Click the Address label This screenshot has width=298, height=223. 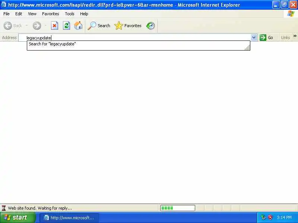(9, 38)
